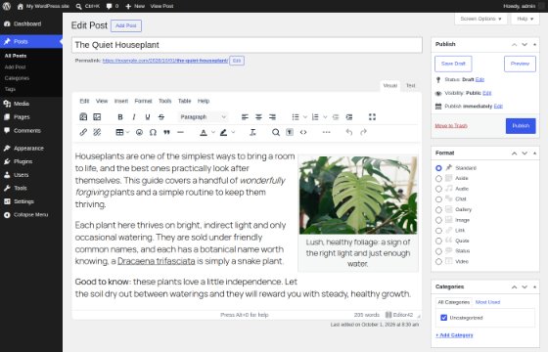Expand Screen Options panel
The height and width of the screenshot is (352, 548).
coord(480,19)
